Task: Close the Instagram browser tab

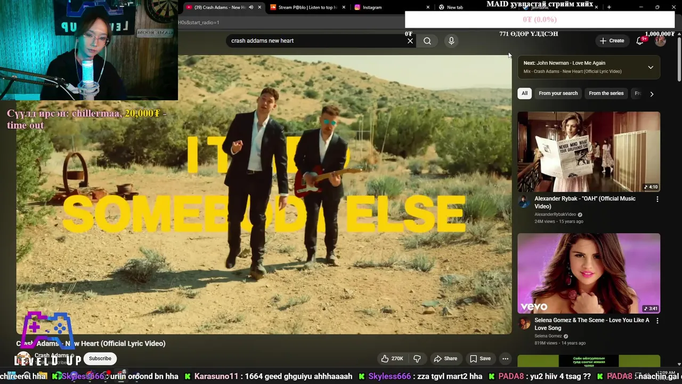Action: (428, 7)
